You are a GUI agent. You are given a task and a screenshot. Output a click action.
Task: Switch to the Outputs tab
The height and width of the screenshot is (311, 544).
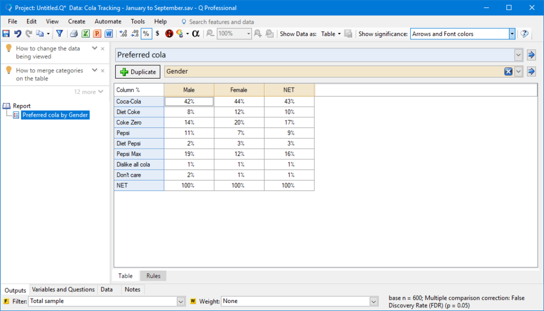click(x=15, y=290)
